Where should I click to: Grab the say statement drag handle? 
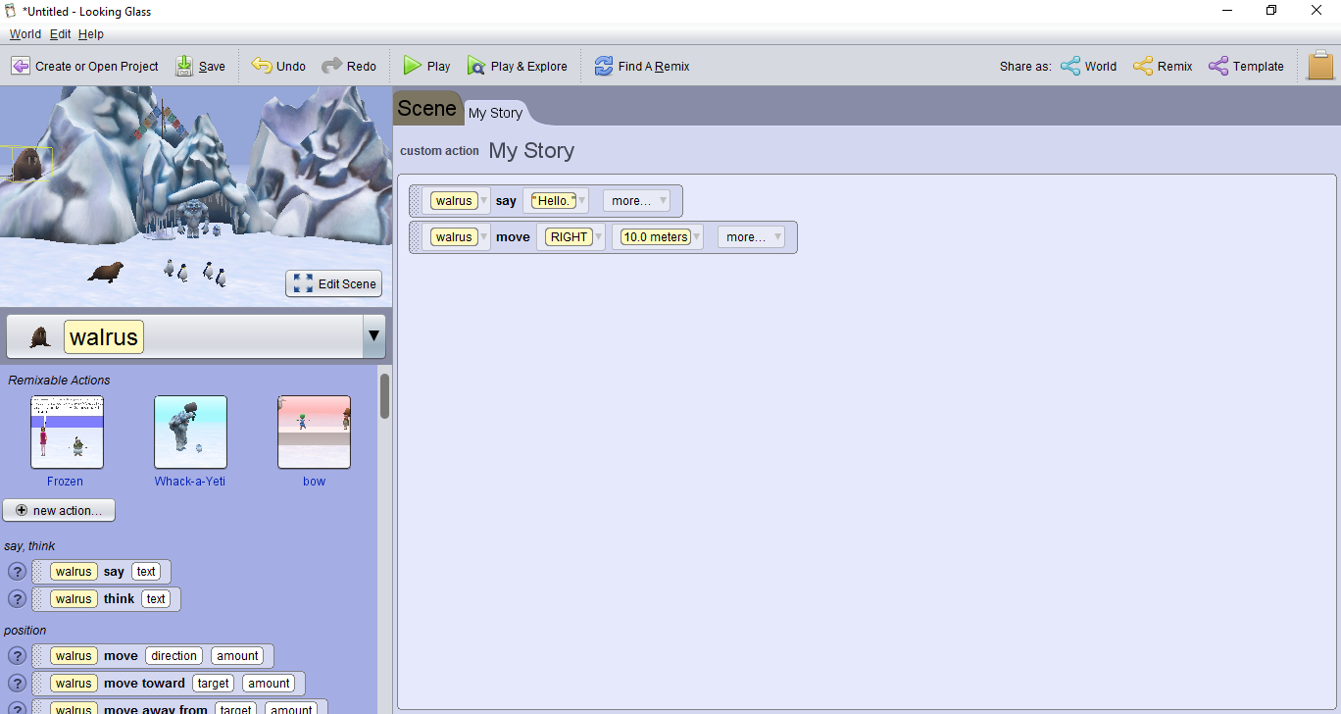coord(417,201)
